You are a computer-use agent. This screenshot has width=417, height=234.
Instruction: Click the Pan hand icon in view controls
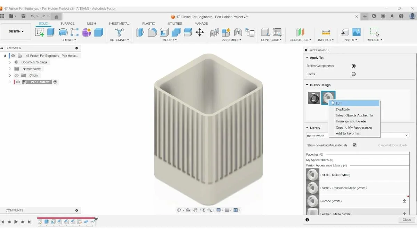coord(195,210)
